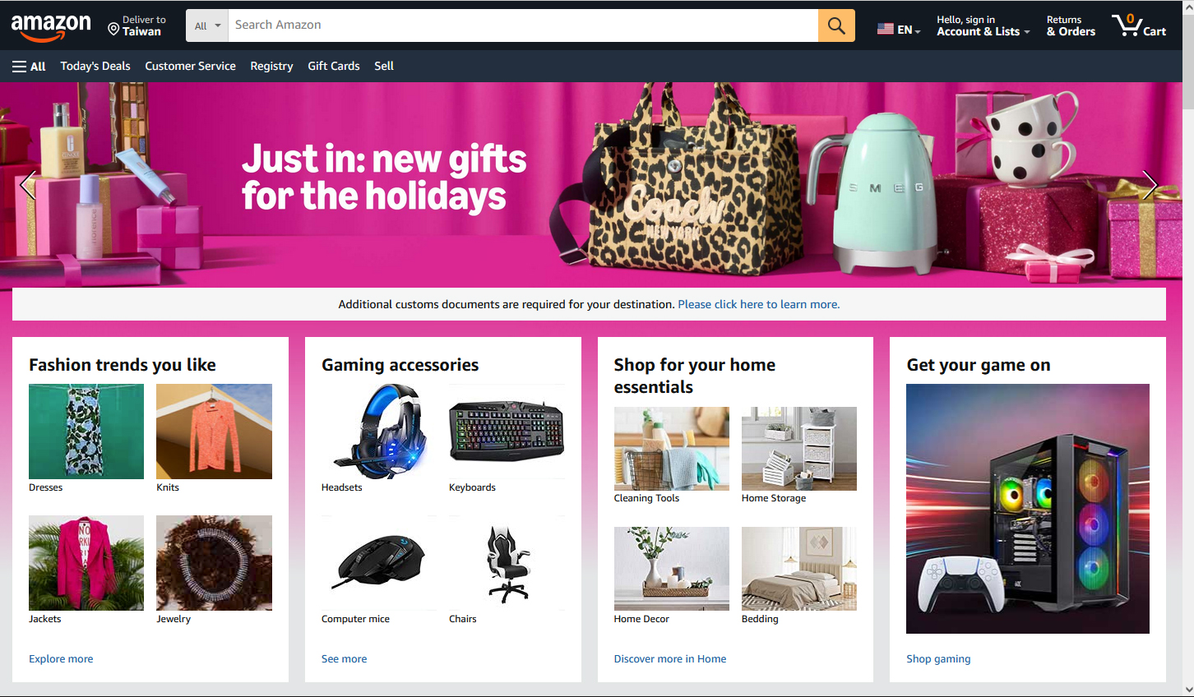Click the Explore more fashion link

[x=61, y=659]
